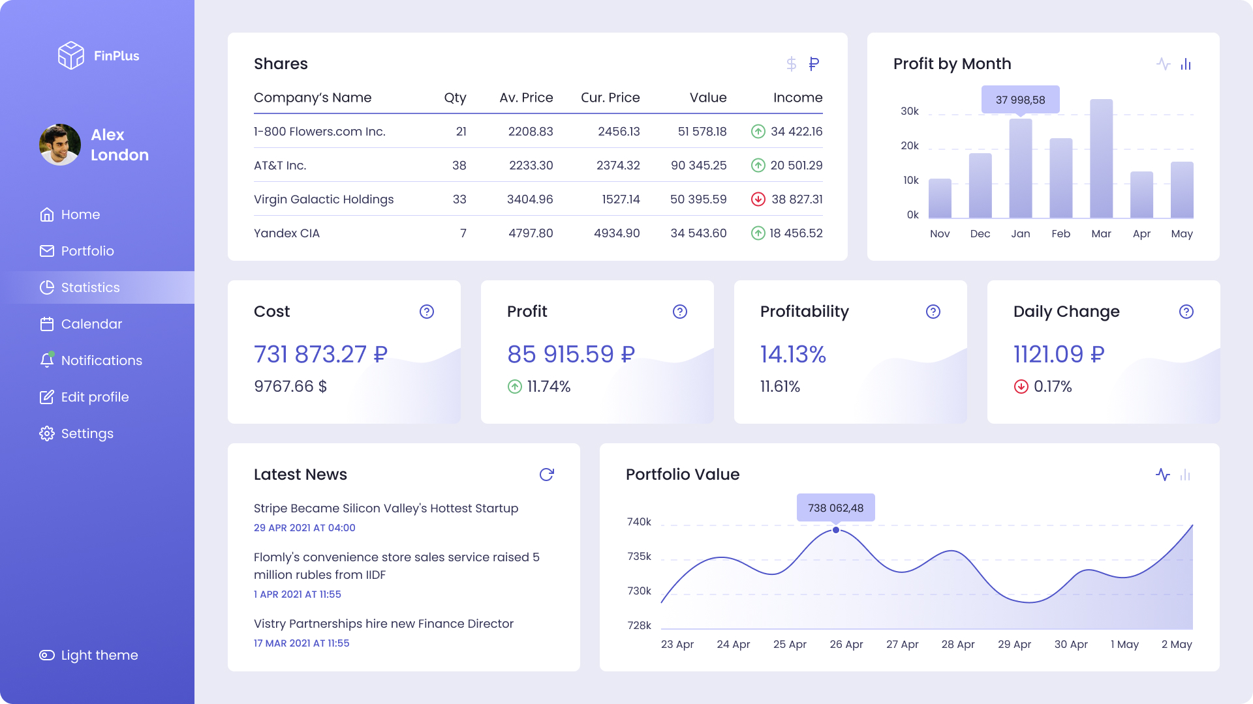This screenshot has height=704, width=1253.
Task: Show Profit by Month as bar chart
Action: [x=1186, y=64]
